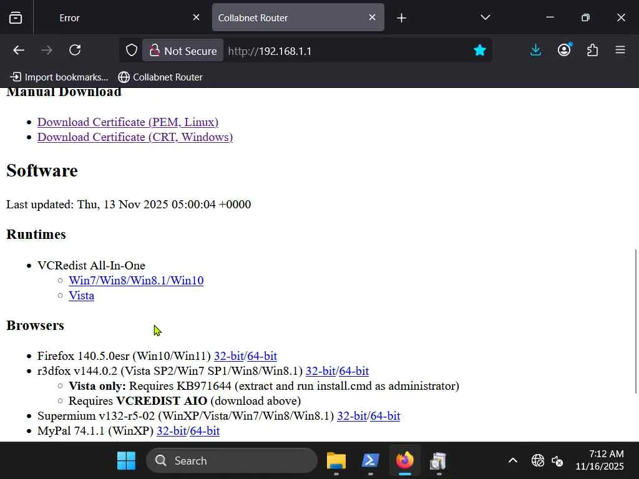Download Supermium v132 64-bit

385,415
